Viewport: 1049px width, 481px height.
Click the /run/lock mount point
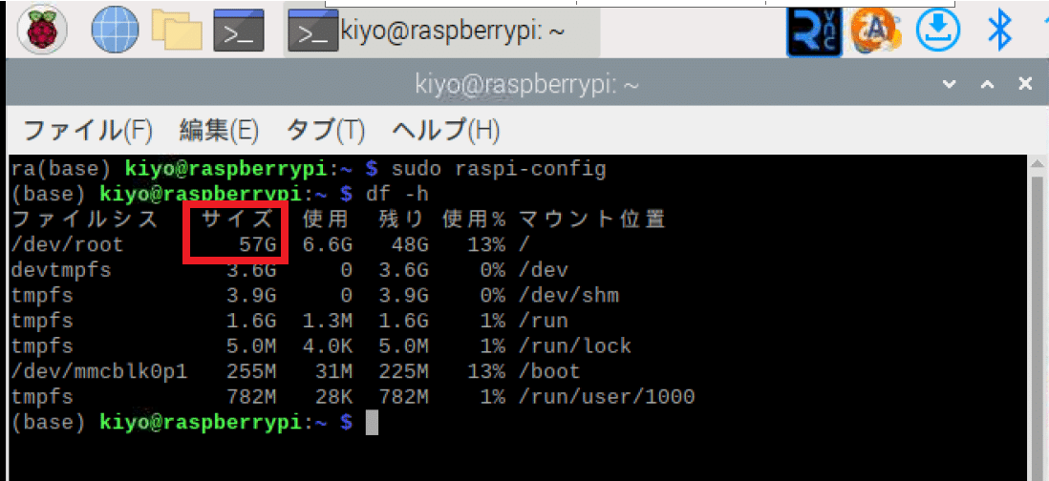click(x=575, y=346)
